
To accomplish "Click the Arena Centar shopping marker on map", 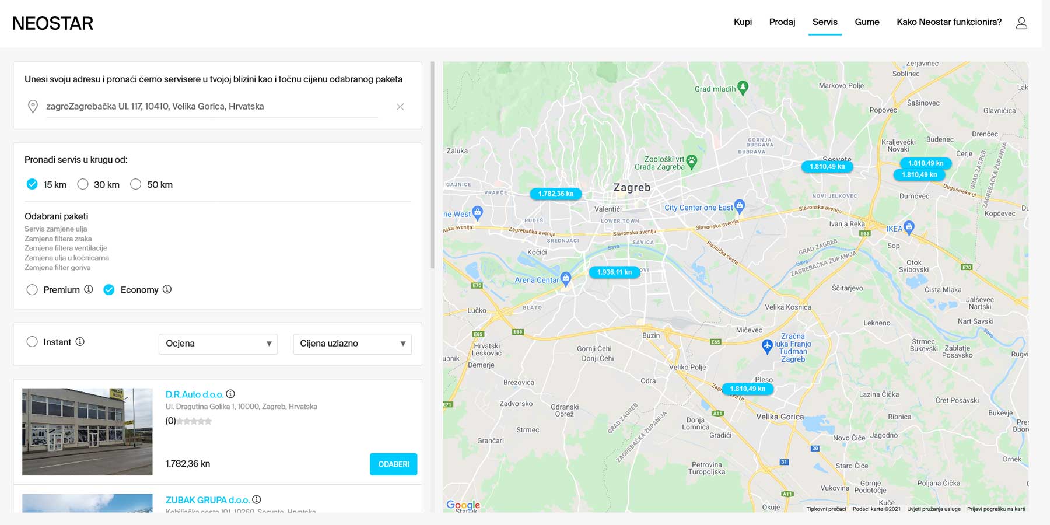I will tap(565, 278).
